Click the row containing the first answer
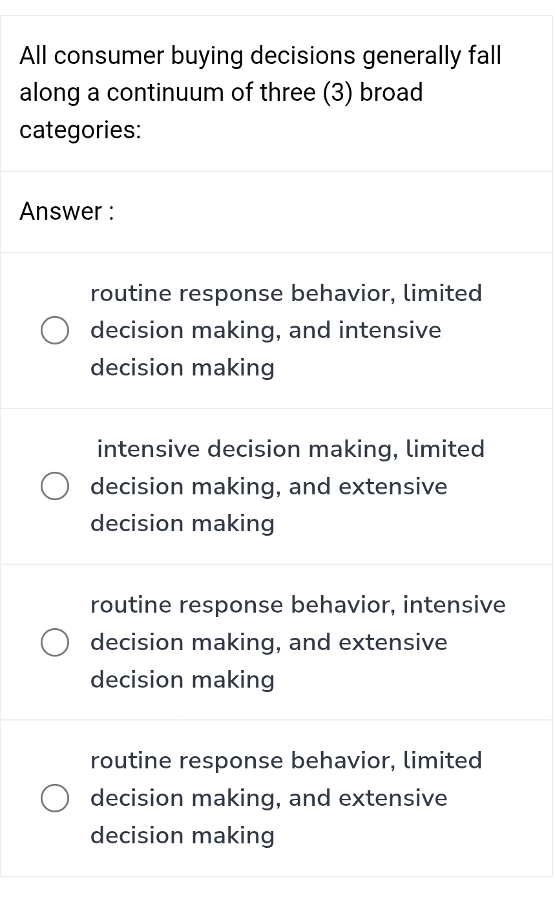This screenshot has height=897, width=555. [x=278, y=330]
